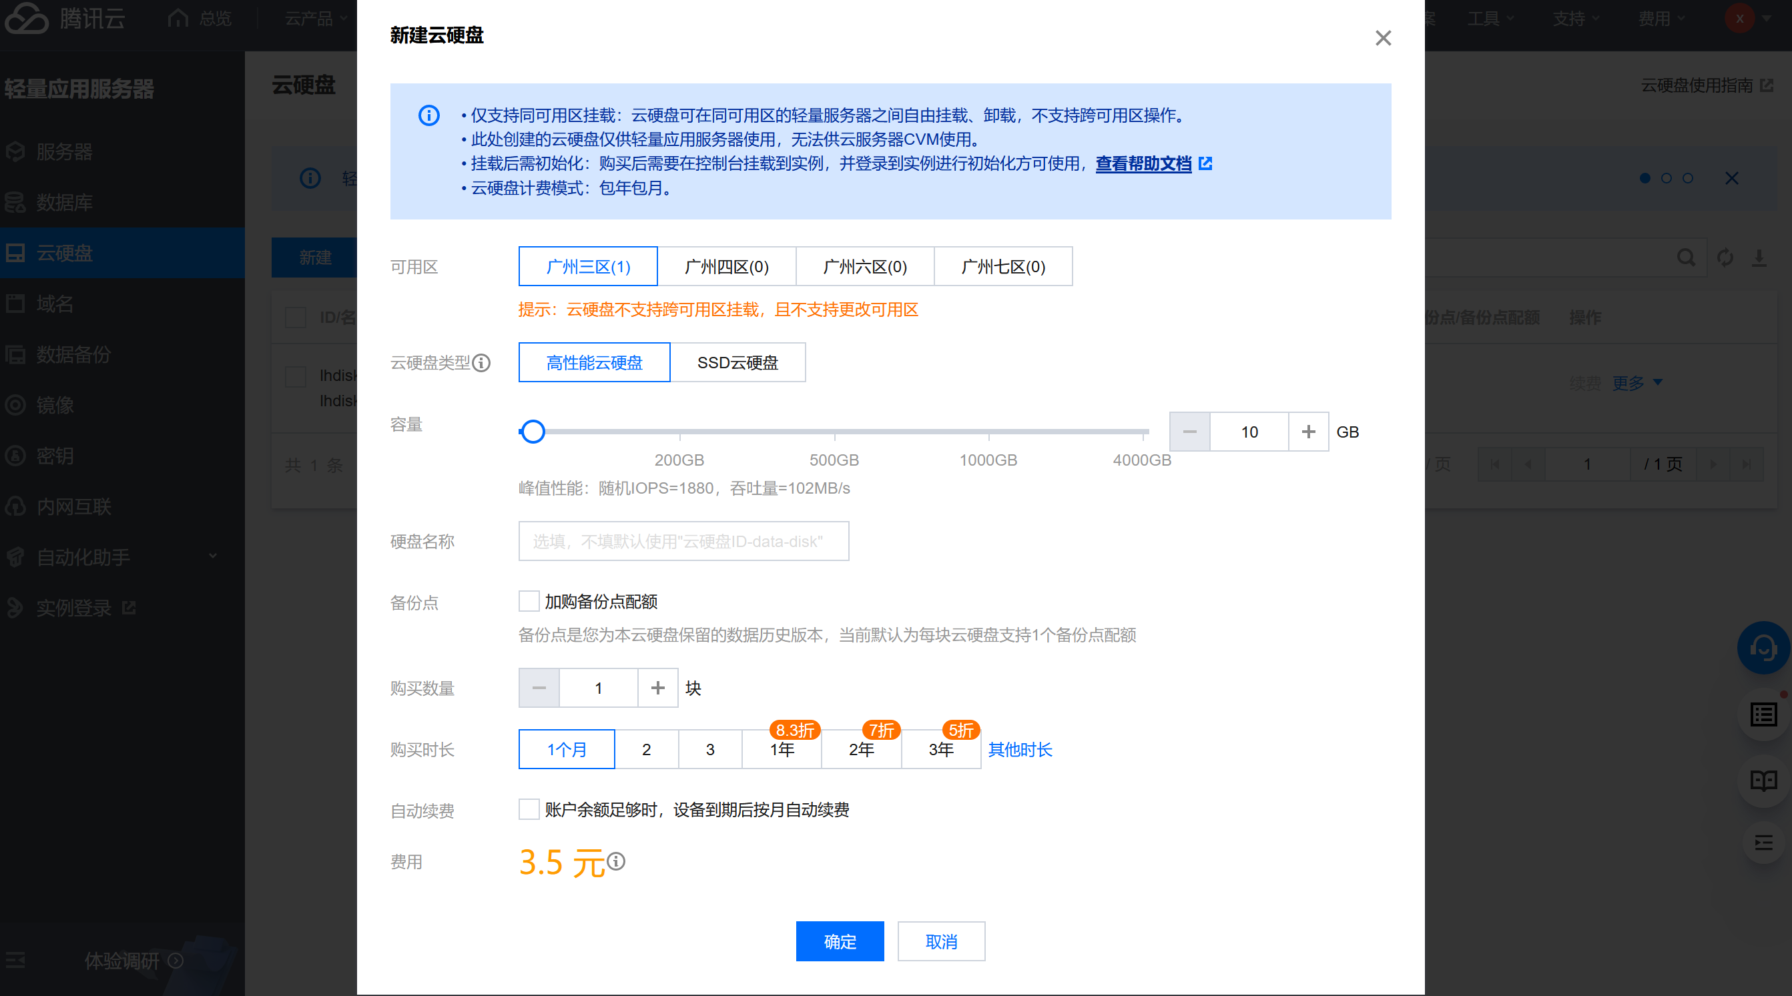
Task: Click info icon beside 3.5 元 fee
Action: click(x=616, y=862)
